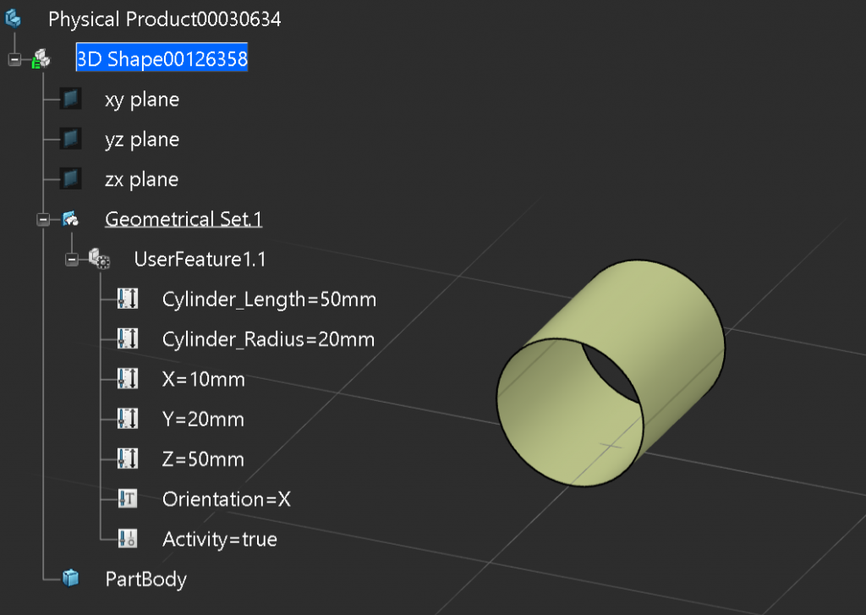866x615 pixels.
Task: Click the yz plane icon
Action: click(71, 139)
